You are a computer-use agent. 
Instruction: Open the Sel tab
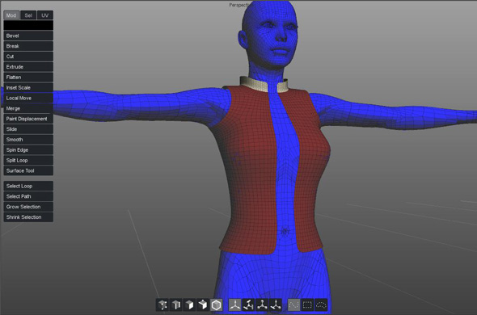tap(28, 15)
